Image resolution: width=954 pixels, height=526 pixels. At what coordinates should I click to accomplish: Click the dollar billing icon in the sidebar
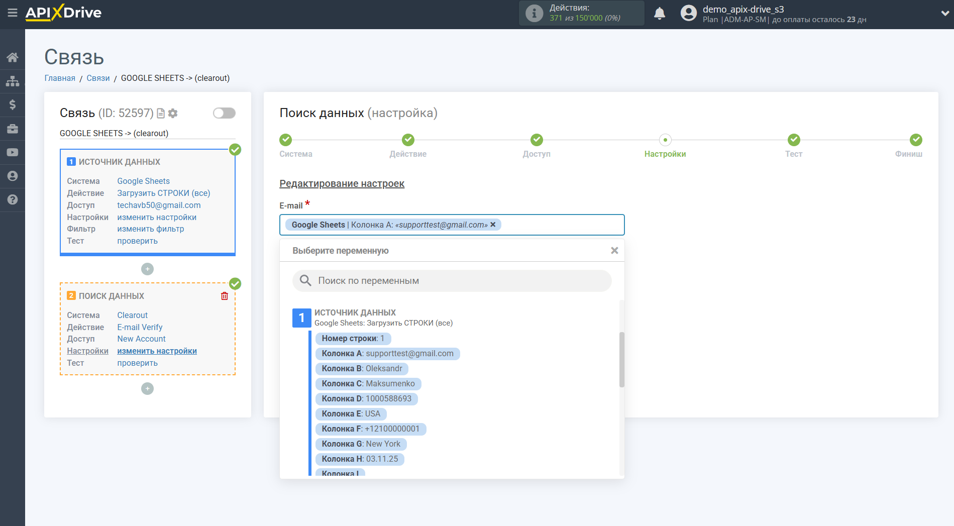(13, 104)
